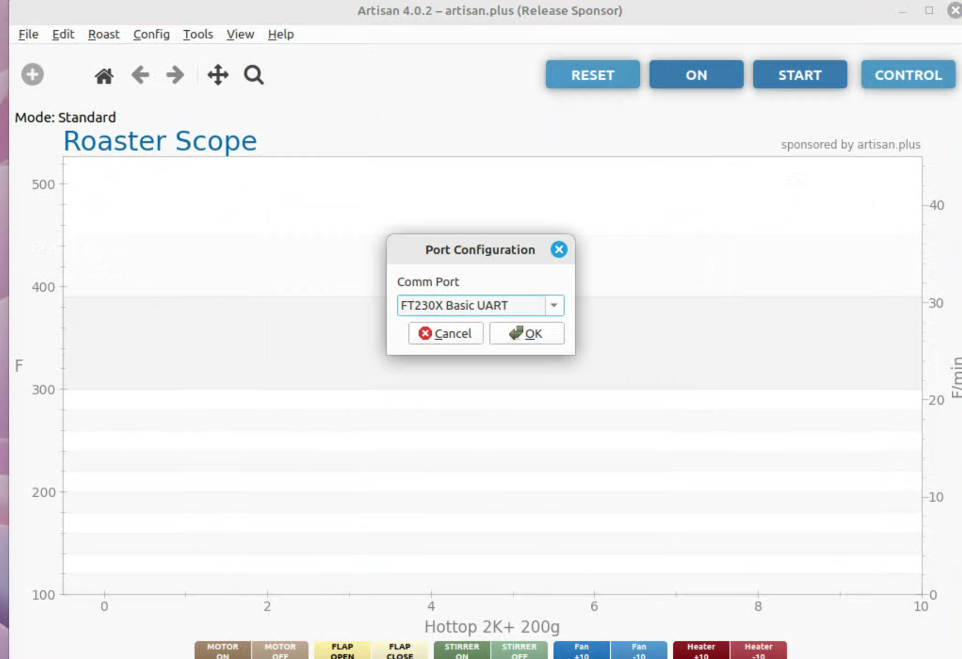This screenshot has height=659, width=962.
Task: Expand the Comm Port dropdown arrow
Action: (554, 305)
